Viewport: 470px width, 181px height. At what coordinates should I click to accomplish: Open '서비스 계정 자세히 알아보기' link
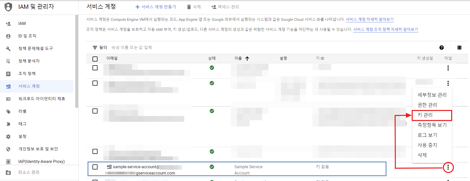point(369,19)
